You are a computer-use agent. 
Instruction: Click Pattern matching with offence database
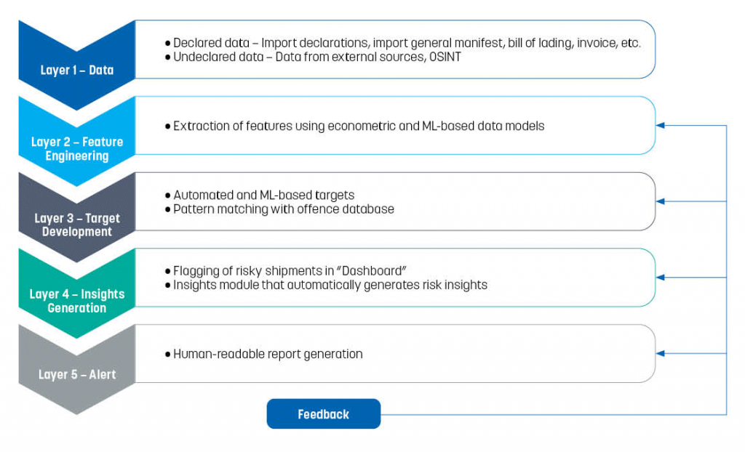(279, 209)
